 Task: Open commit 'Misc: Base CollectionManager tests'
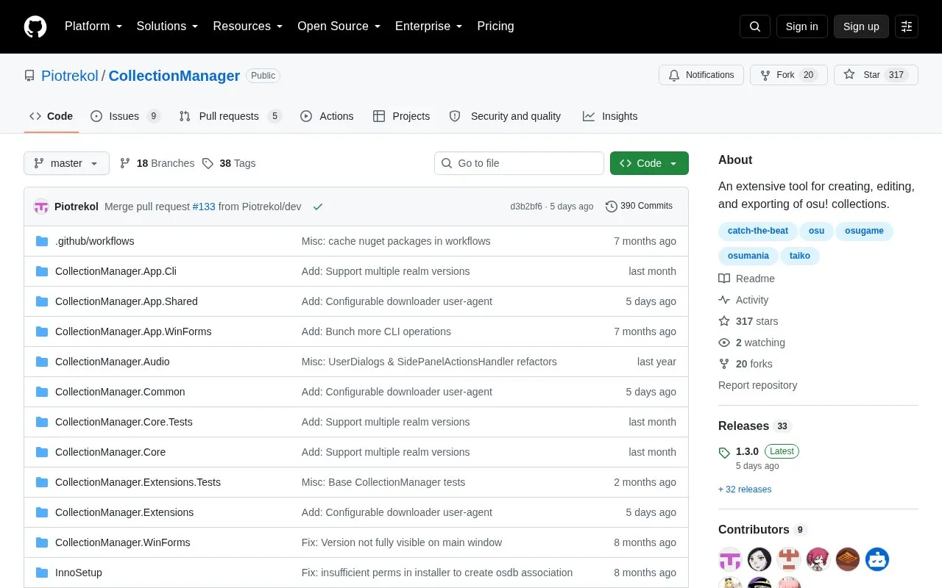tap(383, 482)
